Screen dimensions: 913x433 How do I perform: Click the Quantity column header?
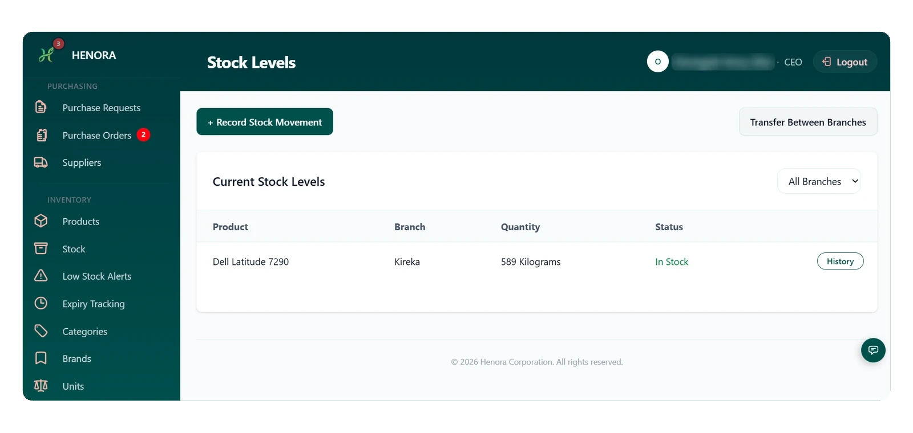coord(520,227)
